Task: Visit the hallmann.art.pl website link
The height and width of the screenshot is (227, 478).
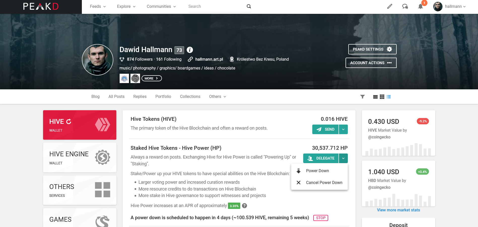Action: coord(209,59)
